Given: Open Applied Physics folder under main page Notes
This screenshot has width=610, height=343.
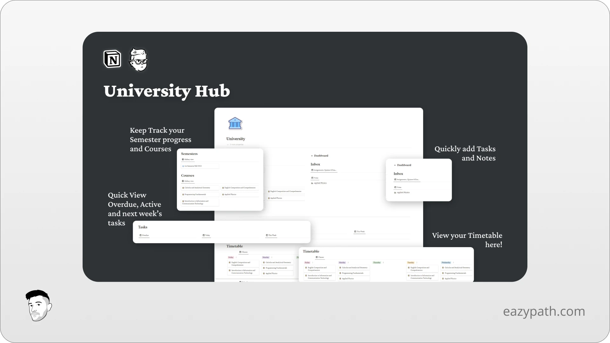Looking at the screenshot, I should click(x=319, y=183).
